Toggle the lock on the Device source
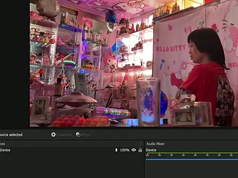This screenshot has height=178, width=238. (140, 150)
